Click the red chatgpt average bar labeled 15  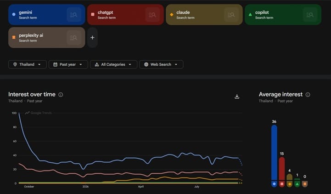click(x=282, y=169)
